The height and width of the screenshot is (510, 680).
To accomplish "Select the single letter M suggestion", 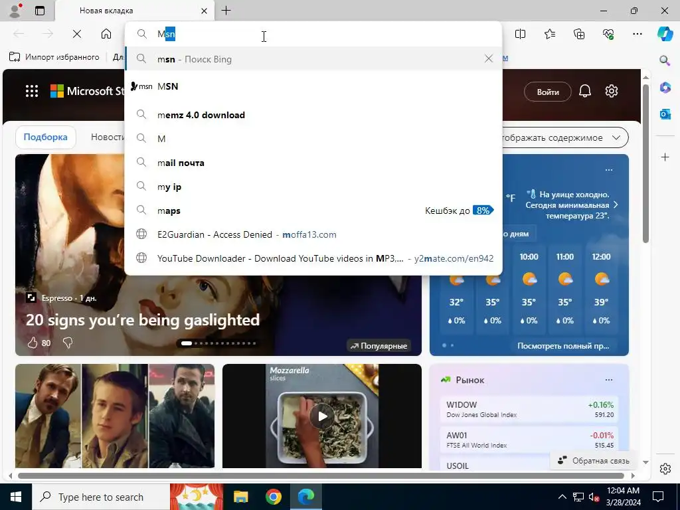I will [x=313, y=139].
